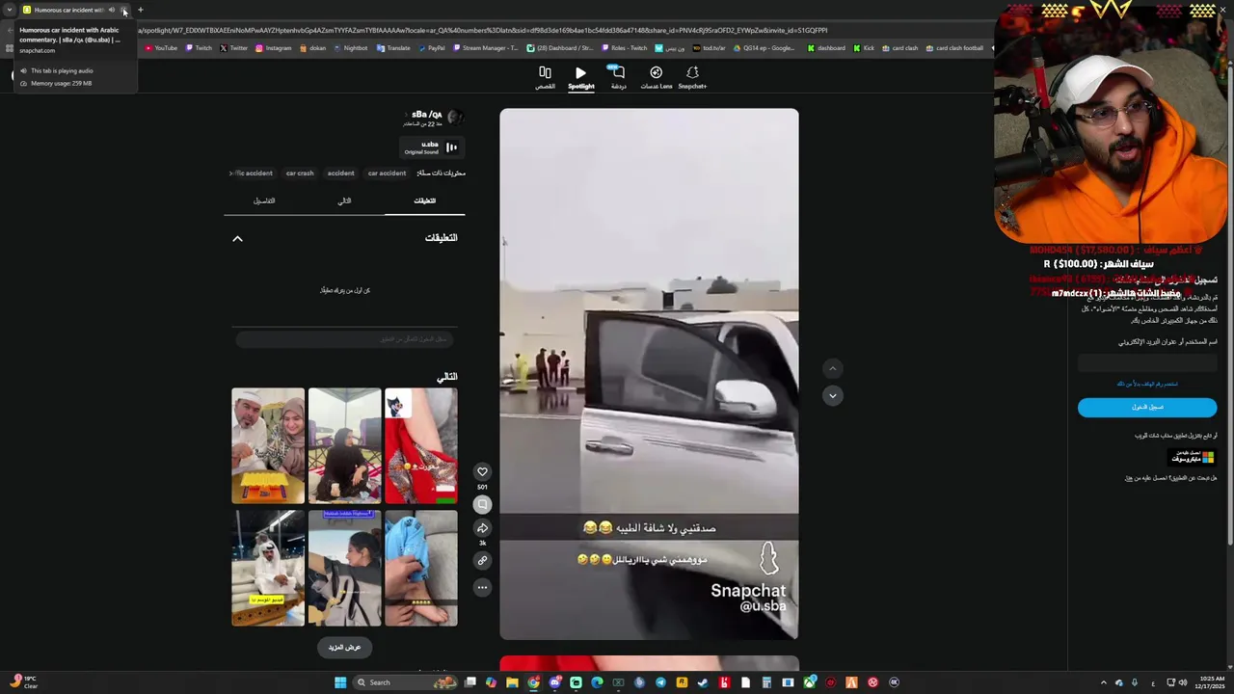Open the Twitch bookmark

(x=200, y=48)
